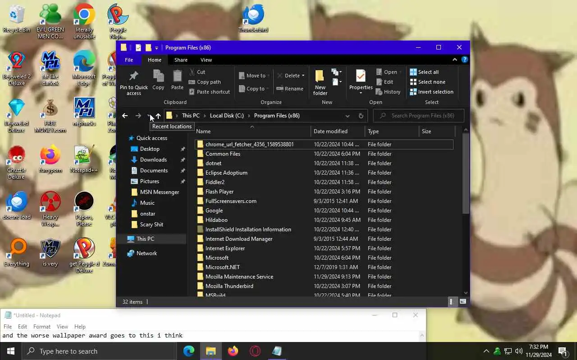Click Copy path command
This screenshot has height=360, width=577.
click(205, 82)
